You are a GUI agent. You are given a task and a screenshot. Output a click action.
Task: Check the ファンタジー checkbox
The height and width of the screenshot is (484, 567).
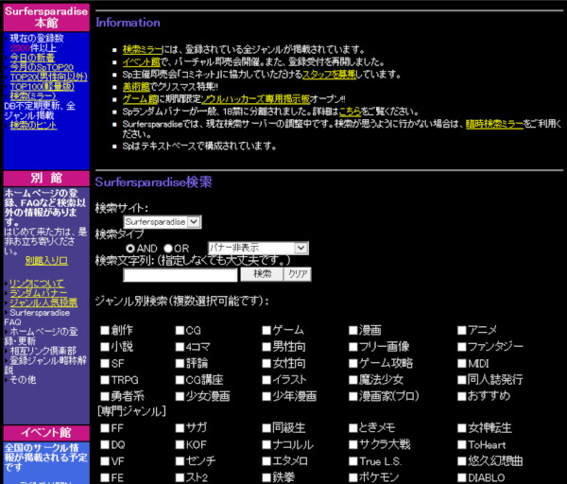[462, 347]
